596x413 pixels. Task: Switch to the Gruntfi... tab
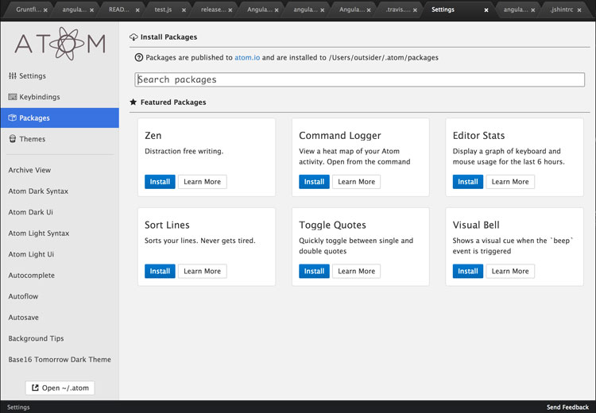(x=29, y=10)
